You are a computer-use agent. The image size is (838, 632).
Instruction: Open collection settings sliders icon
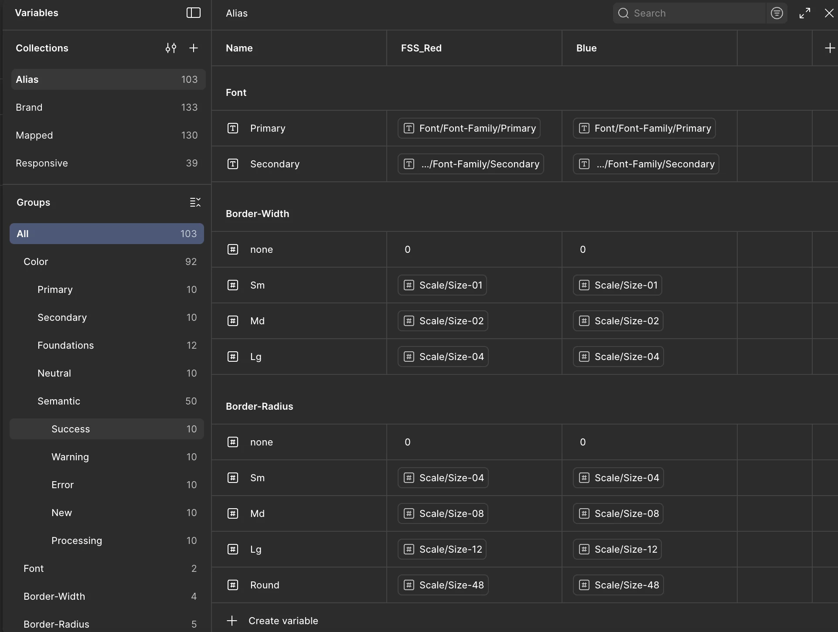coord(171,48)
